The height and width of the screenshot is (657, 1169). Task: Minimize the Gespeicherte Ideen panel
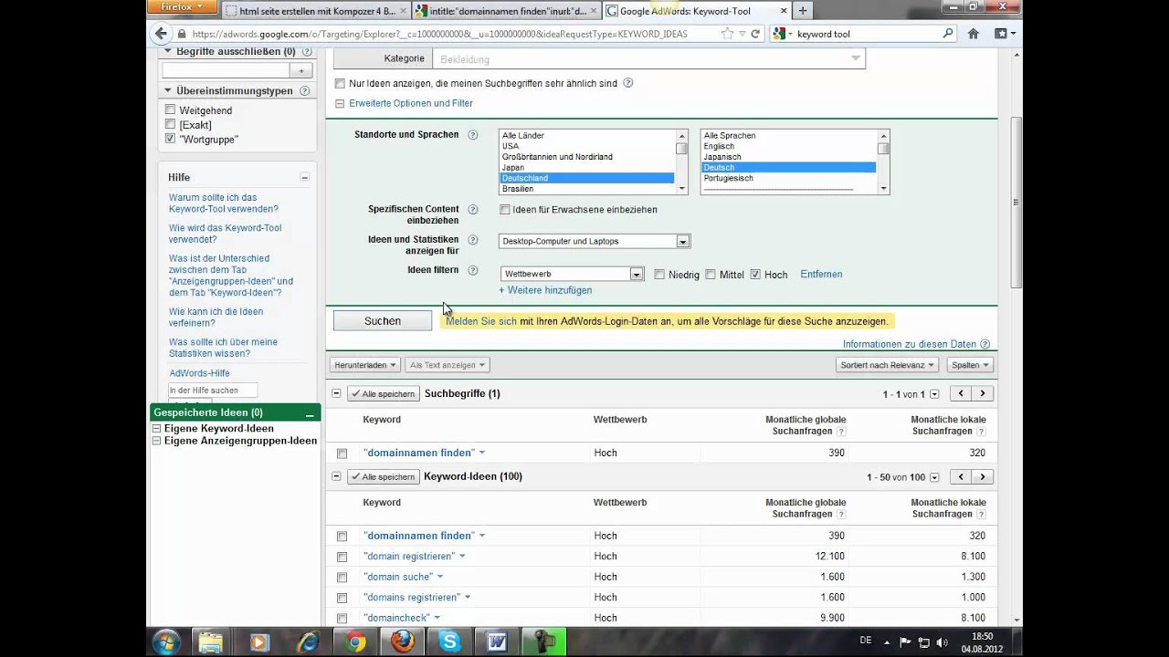[310, 413]
